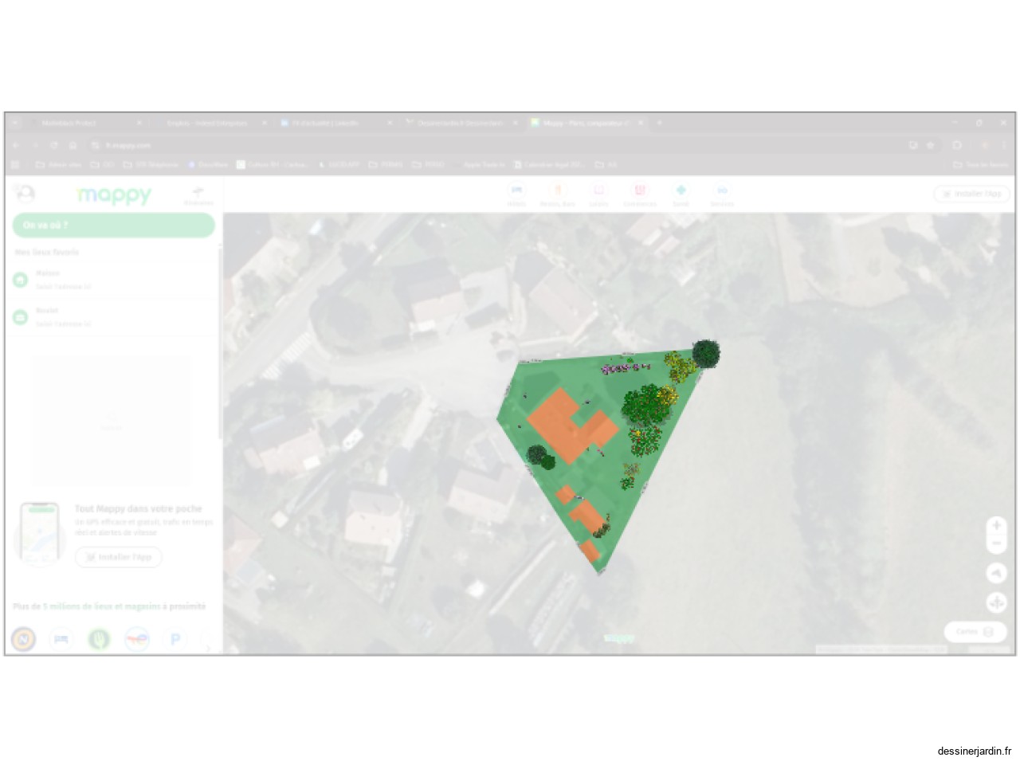Click the user account avatar icon
Screen dimensions: 1020x765
25,194
